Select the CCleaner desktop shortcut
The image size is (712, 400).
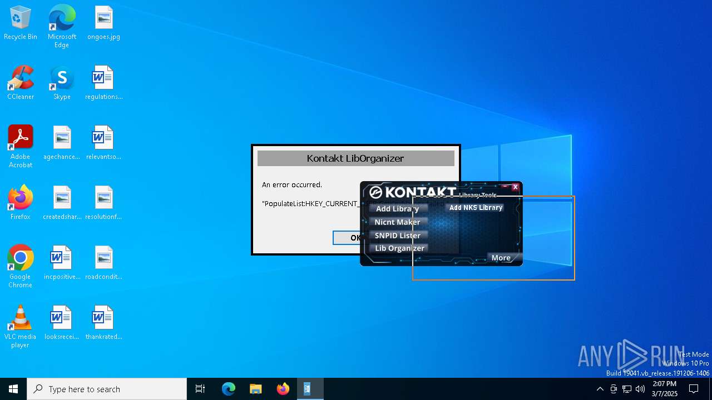pos(21,83)
